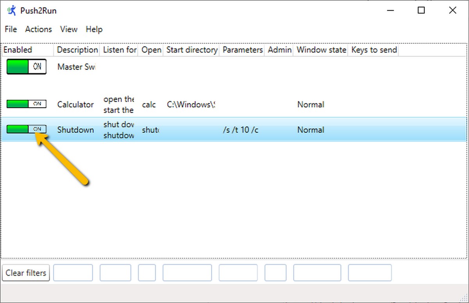The width and height of the screenshot is (469, 303).
Task: Close the Push2Run window
Action: pyautogui.click(x=453, y=11)
